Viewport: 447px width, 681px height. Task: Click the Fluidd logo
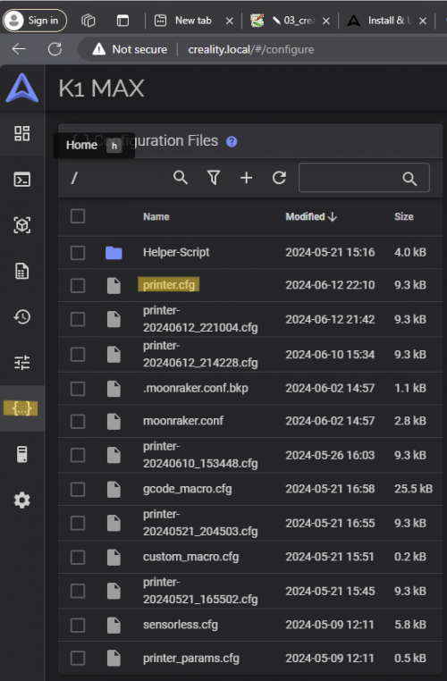[22, 88]
